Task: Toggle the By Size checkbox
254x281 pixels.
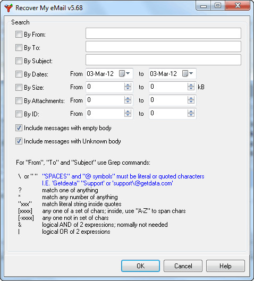Action: (x=19, y=88)
